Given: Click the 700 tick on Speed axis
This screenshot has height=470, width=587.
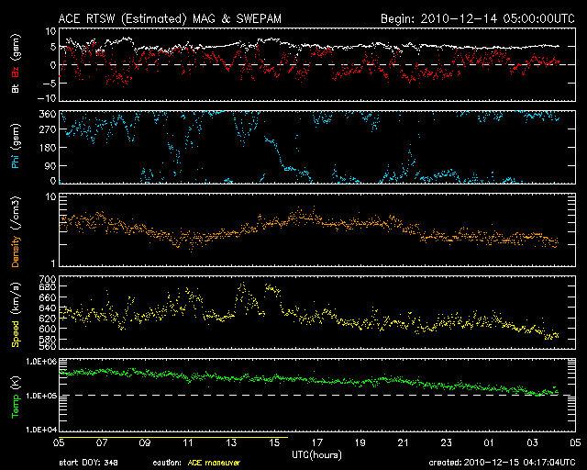Looking at the screenshot, I should coord(49,279).
